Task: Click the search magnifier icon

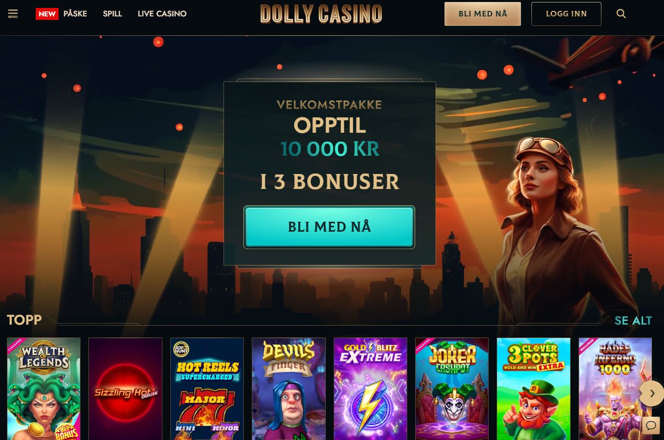Action: (x=621, y=14)
